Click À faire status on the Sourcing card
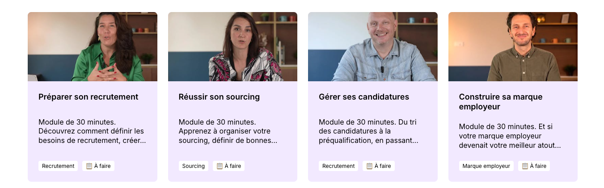604x188 pixels. [228, 166]
